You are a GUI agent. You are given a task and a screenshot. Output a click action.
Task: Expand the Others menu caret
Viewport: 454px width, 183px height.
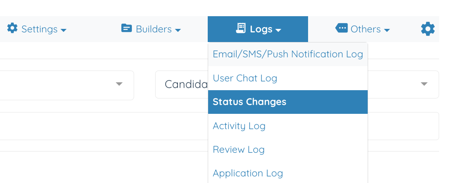(x=387, y=30)
